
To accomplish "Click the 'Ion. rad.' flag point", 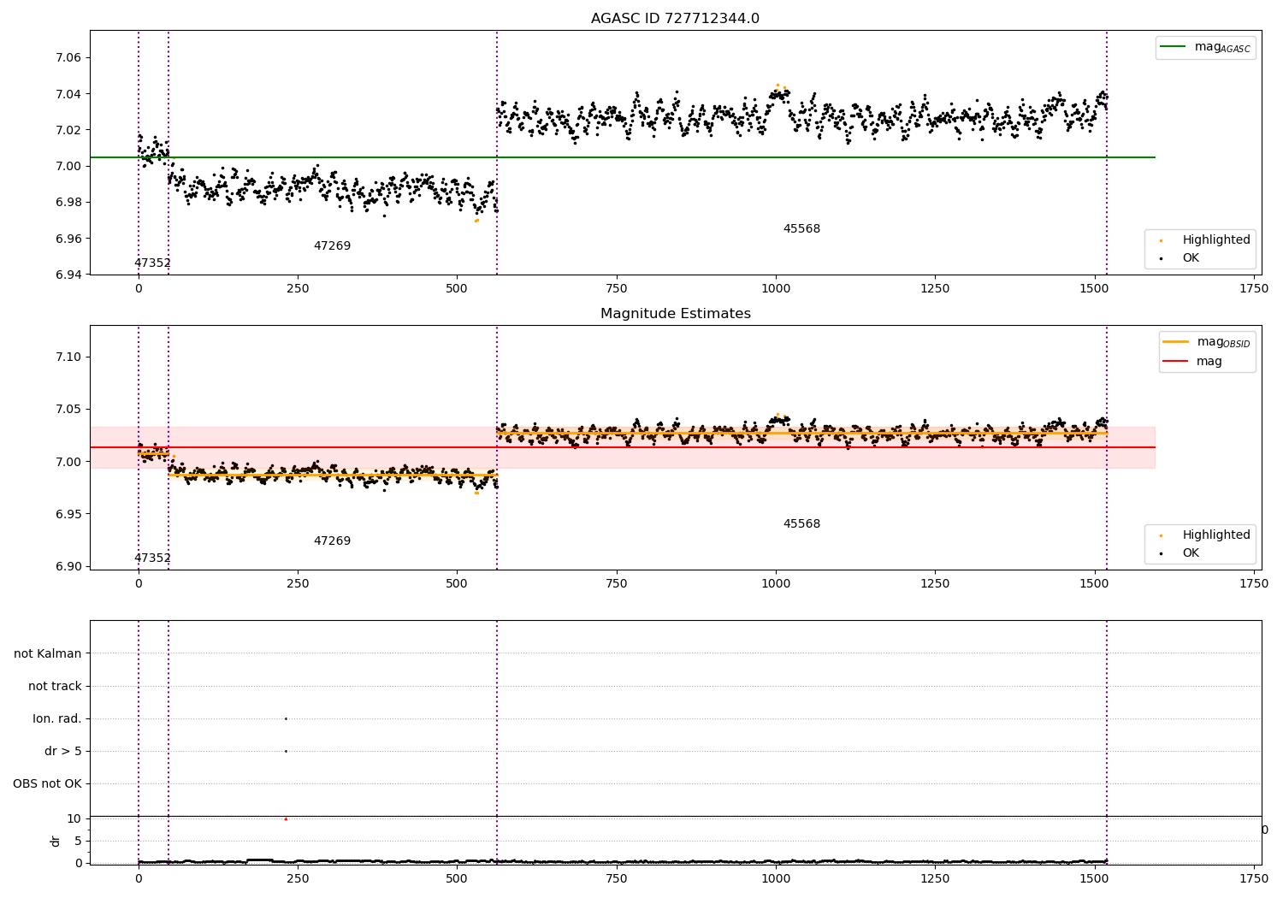I will 286,718.
